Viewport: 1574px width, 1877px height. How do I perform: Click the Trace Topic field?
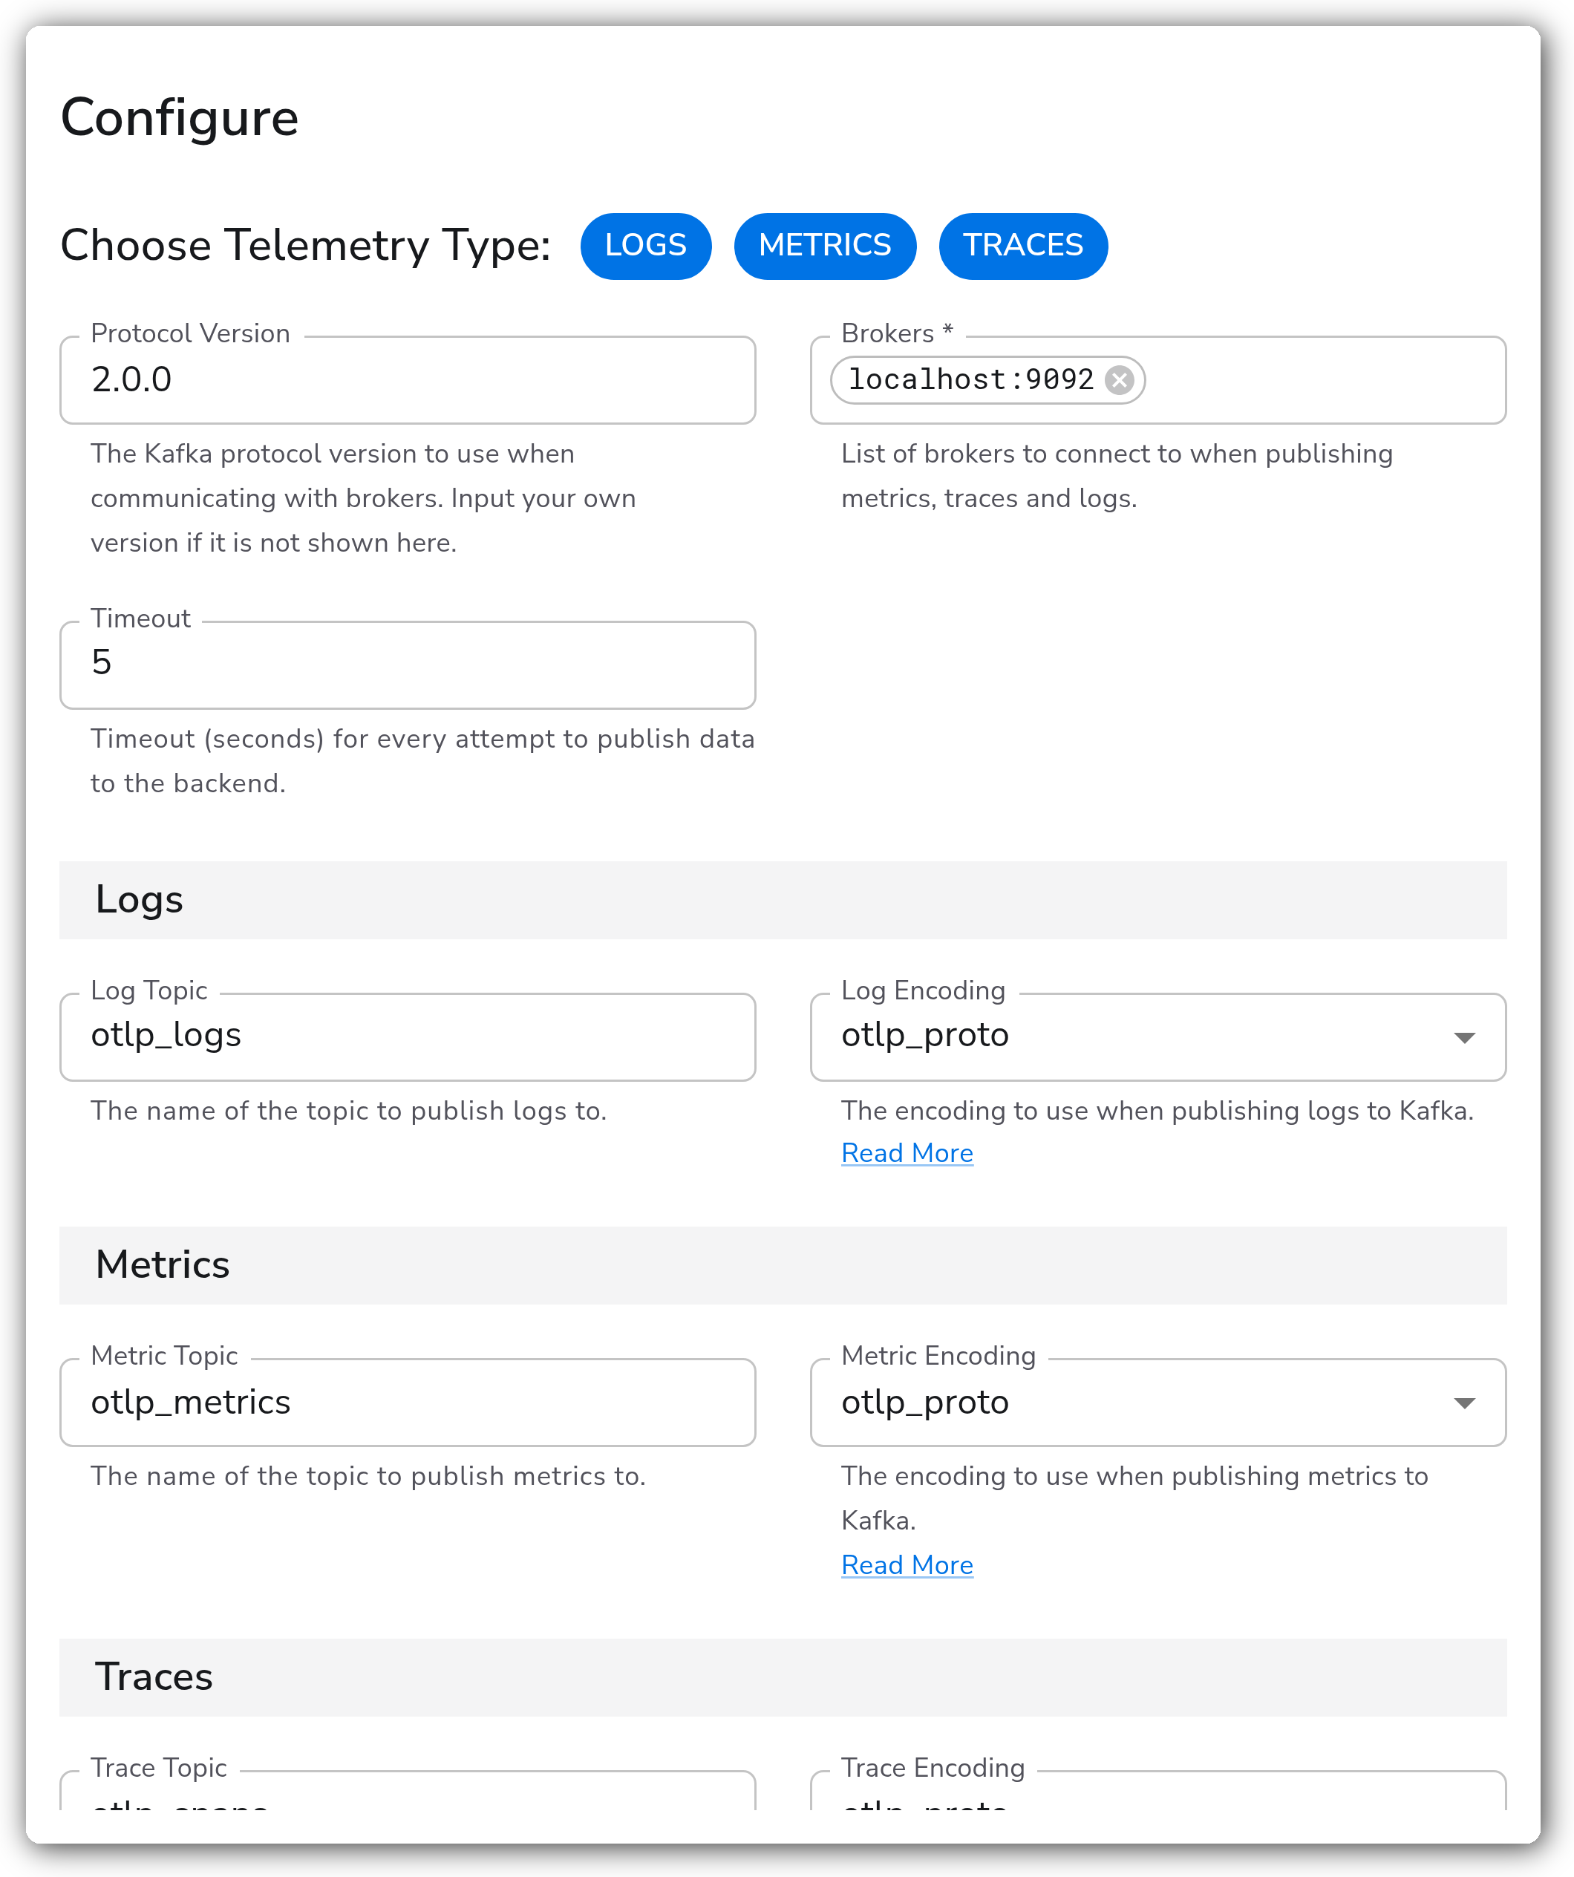click(408, 1791)
